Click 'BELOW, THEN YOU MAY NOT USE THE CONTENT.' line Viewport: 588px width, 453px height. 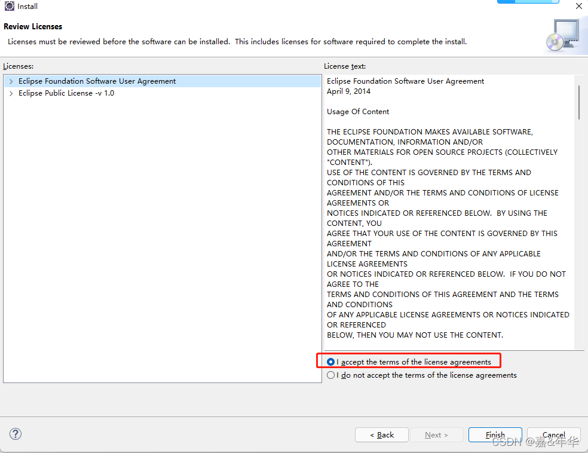point(415,335)
